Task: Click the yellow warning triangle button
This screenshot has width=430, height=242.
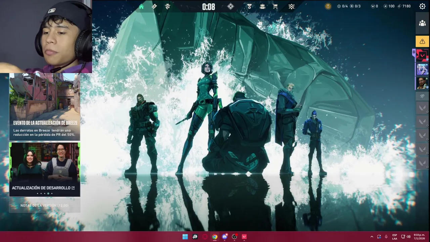Action: pyautogui.click(x=422, y=41)
